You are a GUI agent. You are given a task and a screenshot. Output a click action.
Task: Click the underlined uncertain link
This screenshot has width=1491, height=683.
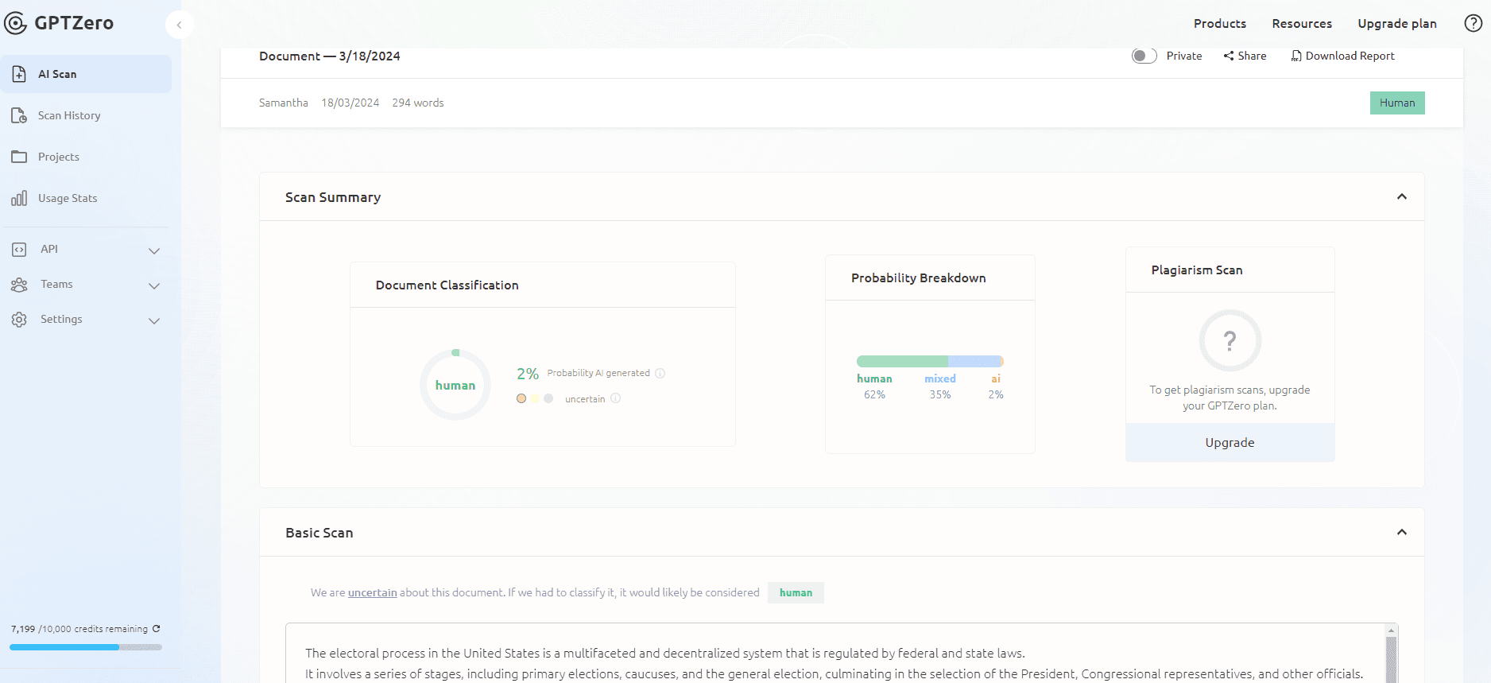[x=372, y=592]
